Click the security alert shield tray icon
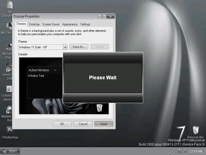Screen dimensions: 206x155 (x=185, y=151)
